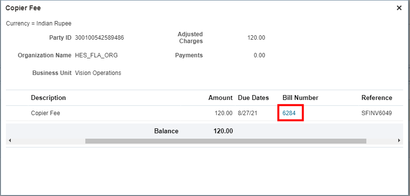The image size is (410, 196).
Task: Click the Balance total 120.00
Action: [223, 131]
